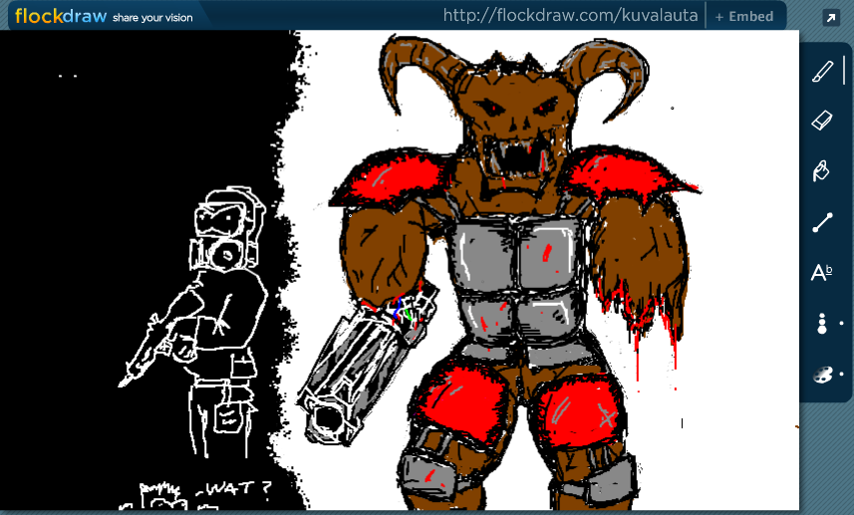The height and width of the screenshot is (515, 854).
Task: Open the color palette picker
Action: [822, 375]
